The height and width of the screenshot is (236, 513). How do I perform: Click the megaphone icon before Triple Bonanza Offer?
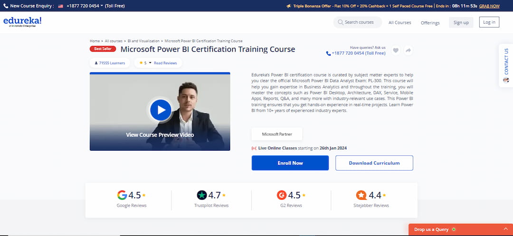pyautogui.click(x=289, y=6)
